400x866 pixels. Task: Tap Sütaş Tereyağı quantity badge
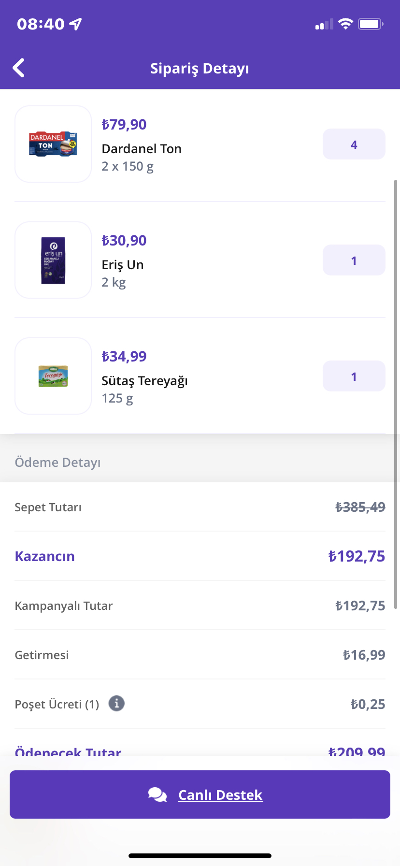354,376
